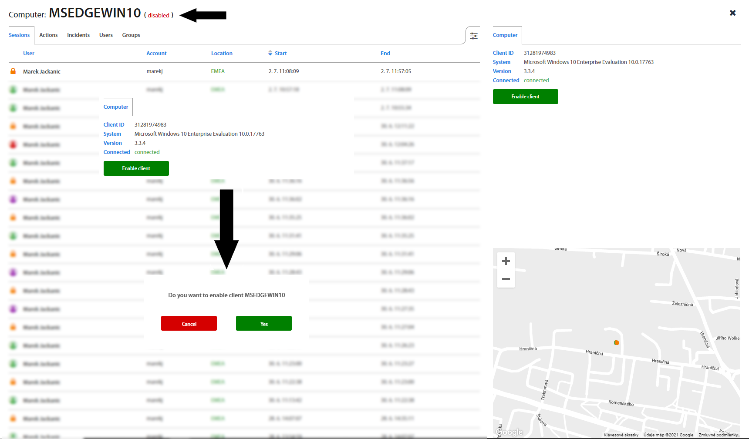Screen dimensions: 749x439
Task: Switch to the Actions tab
Action: click(48, 35)
